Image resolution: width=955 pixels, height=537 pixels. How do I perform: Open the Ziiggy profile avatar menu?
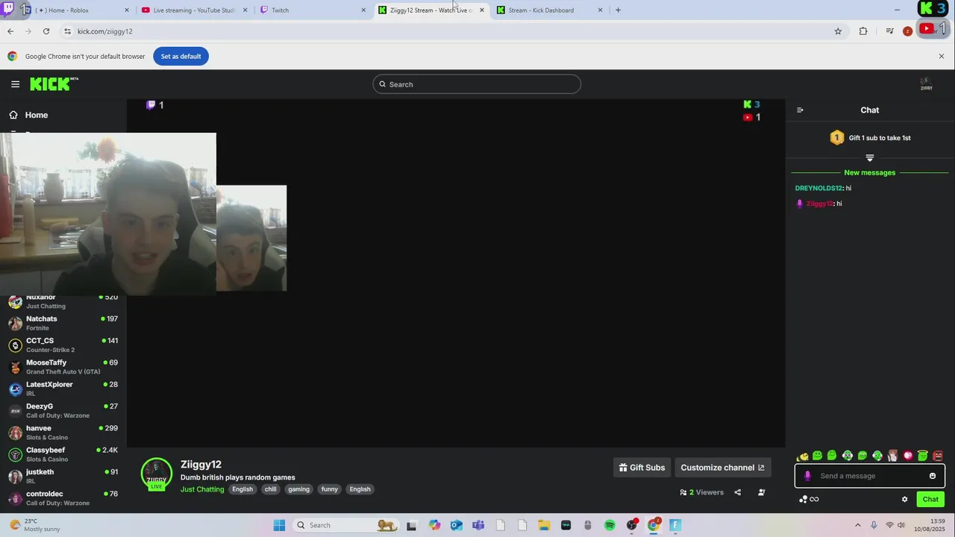926,84
